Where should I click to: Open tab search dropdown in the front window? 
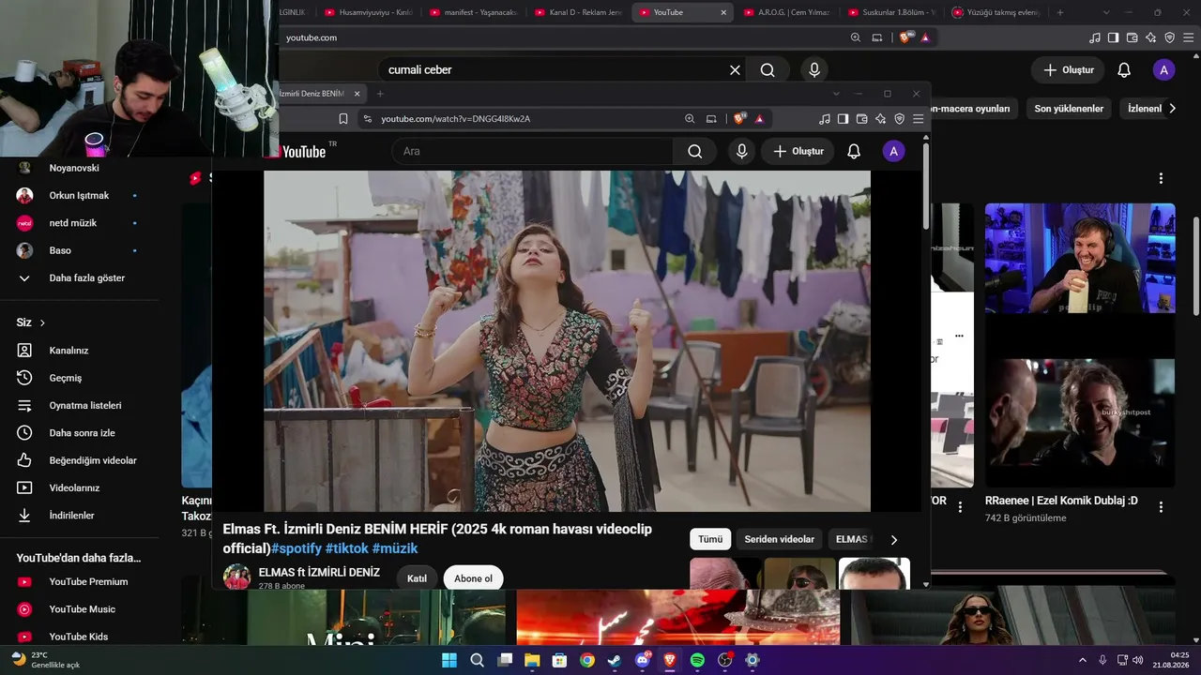click(x=836, y=94)
